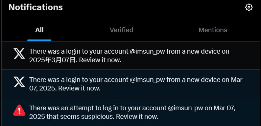Open the 2025年3月07日 login notification
The width and height of the screenshot is (261, 126).
coord(130,56)
